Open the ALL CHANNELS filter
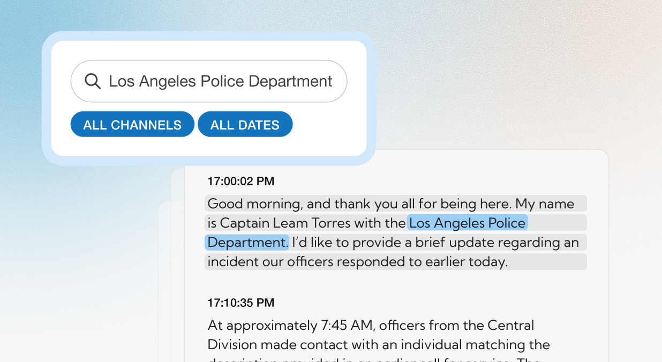The width and height of the screenshot is (662, 362). (132, 125)
